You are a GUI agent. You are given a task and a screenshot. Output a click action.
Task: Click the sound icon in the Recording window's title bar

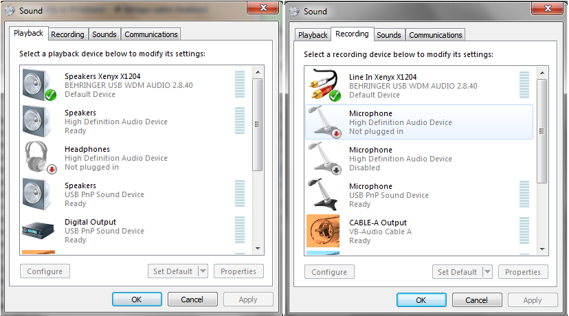click(x=294, y=12)
